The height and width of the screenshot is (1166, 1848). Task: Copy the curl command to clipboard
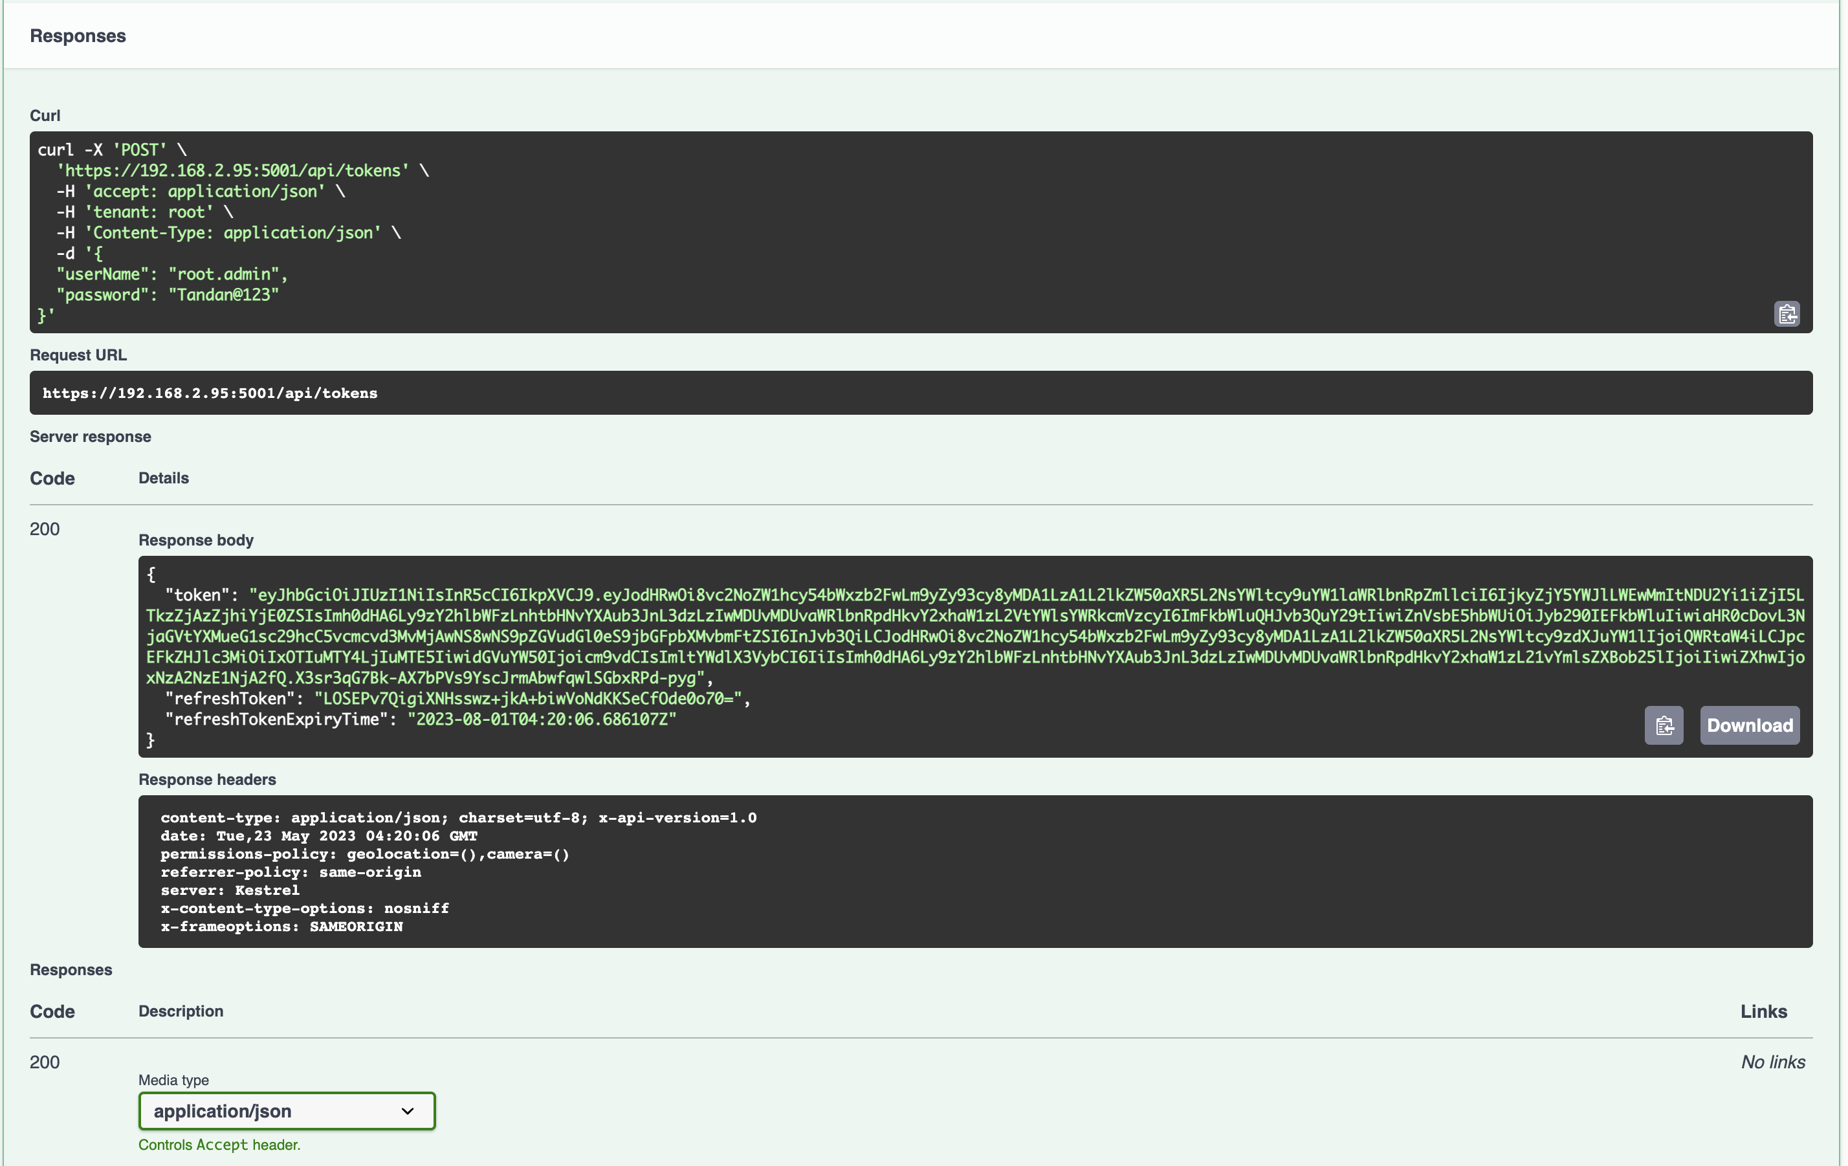tap(1787, 314)
